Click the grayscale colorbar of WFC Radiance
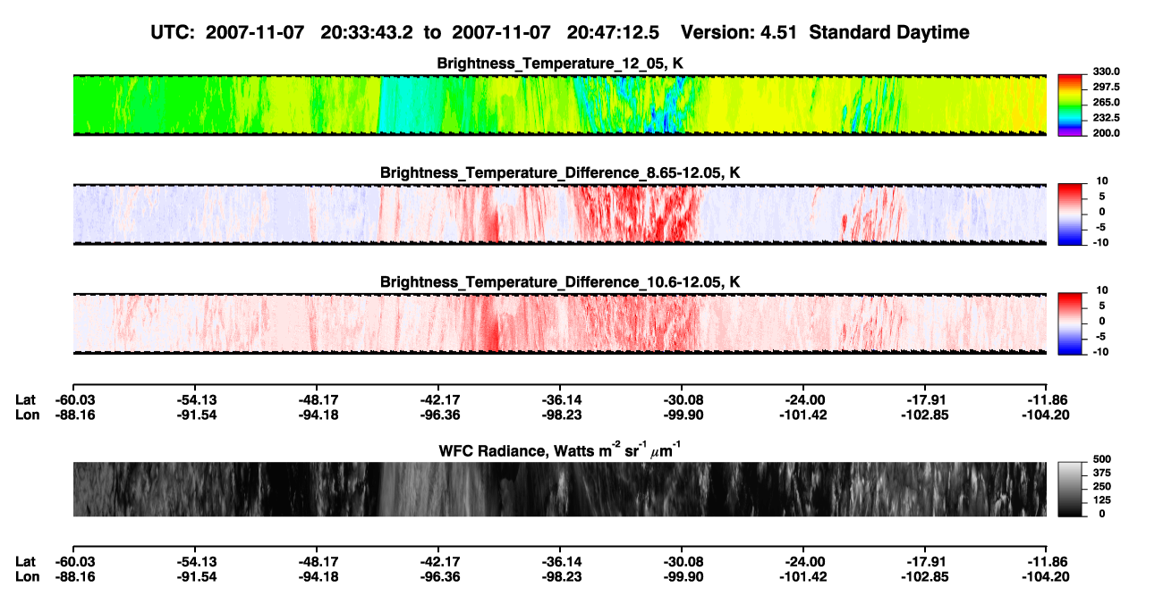1163x596 pixels. (x=1069, y=490)
